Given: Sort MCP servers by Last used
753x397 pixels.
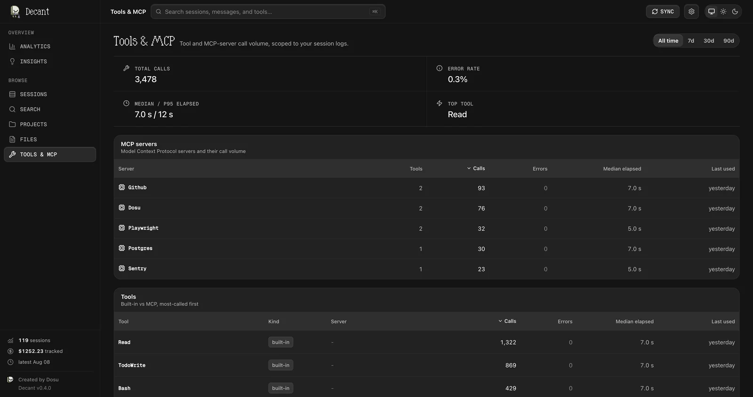Looking at the screenshot, I should pos(723,169).
